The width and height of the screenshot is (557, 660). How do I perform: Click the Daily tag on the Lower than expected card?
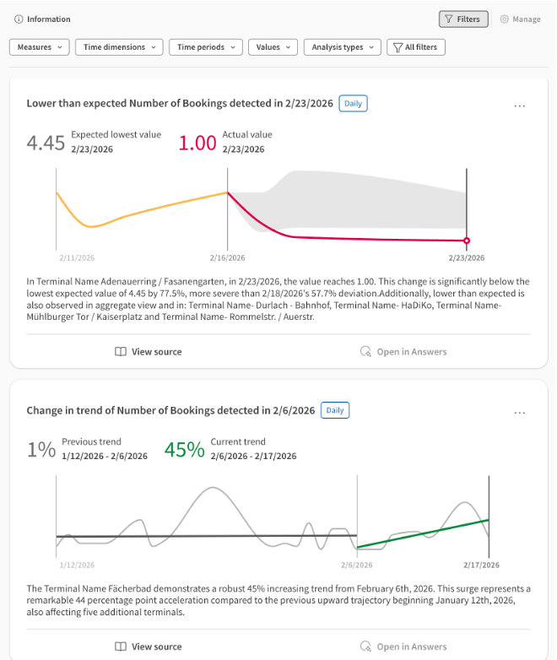tap(353, 104)
